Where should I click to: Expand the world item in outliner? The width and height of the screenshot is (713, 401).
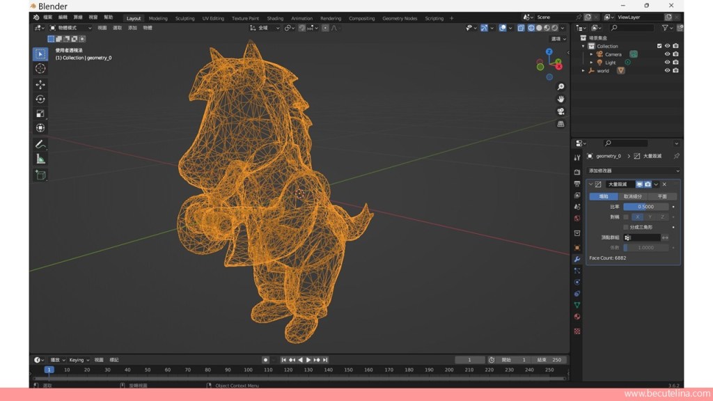(x=583, y=70)
